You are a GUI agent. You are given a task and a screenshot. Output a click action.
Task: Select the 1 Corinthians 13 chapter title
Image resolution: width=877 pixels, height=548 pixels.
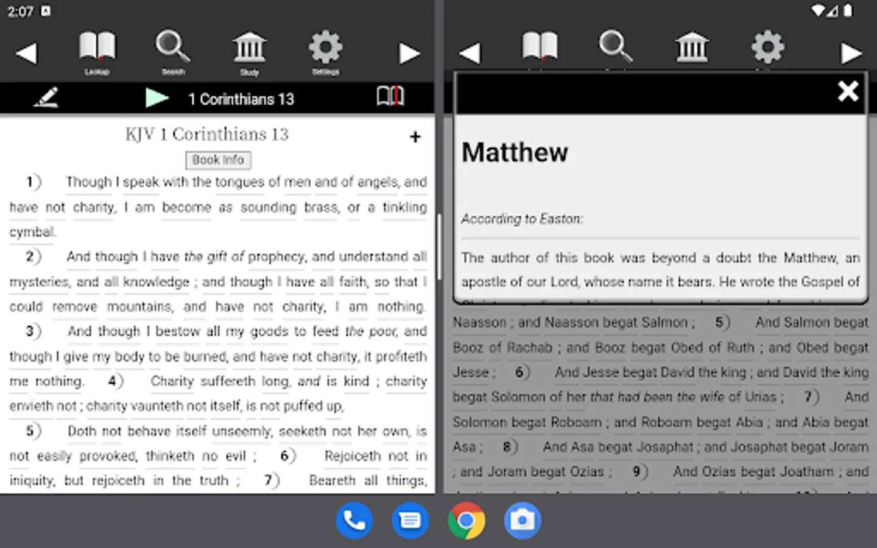pyautogui.click(x=241, y=99)
